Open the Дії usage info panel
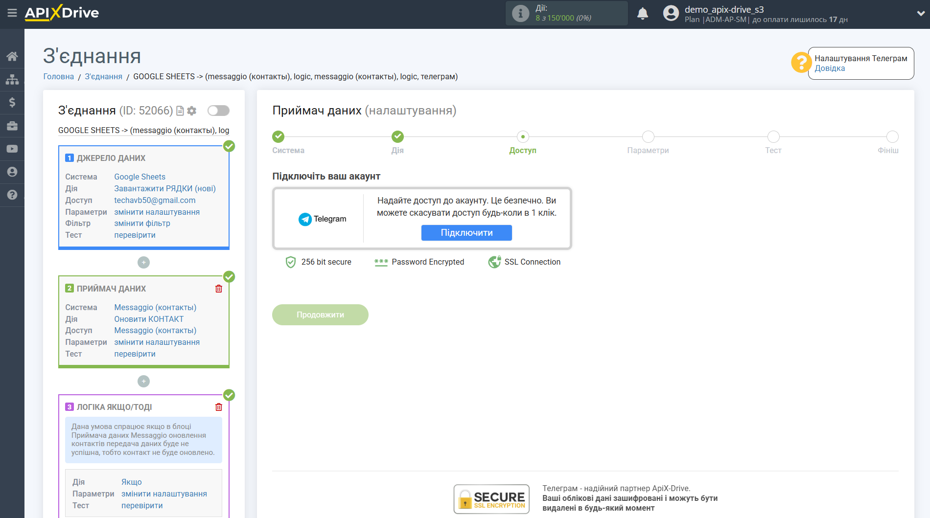 [566, 13]
